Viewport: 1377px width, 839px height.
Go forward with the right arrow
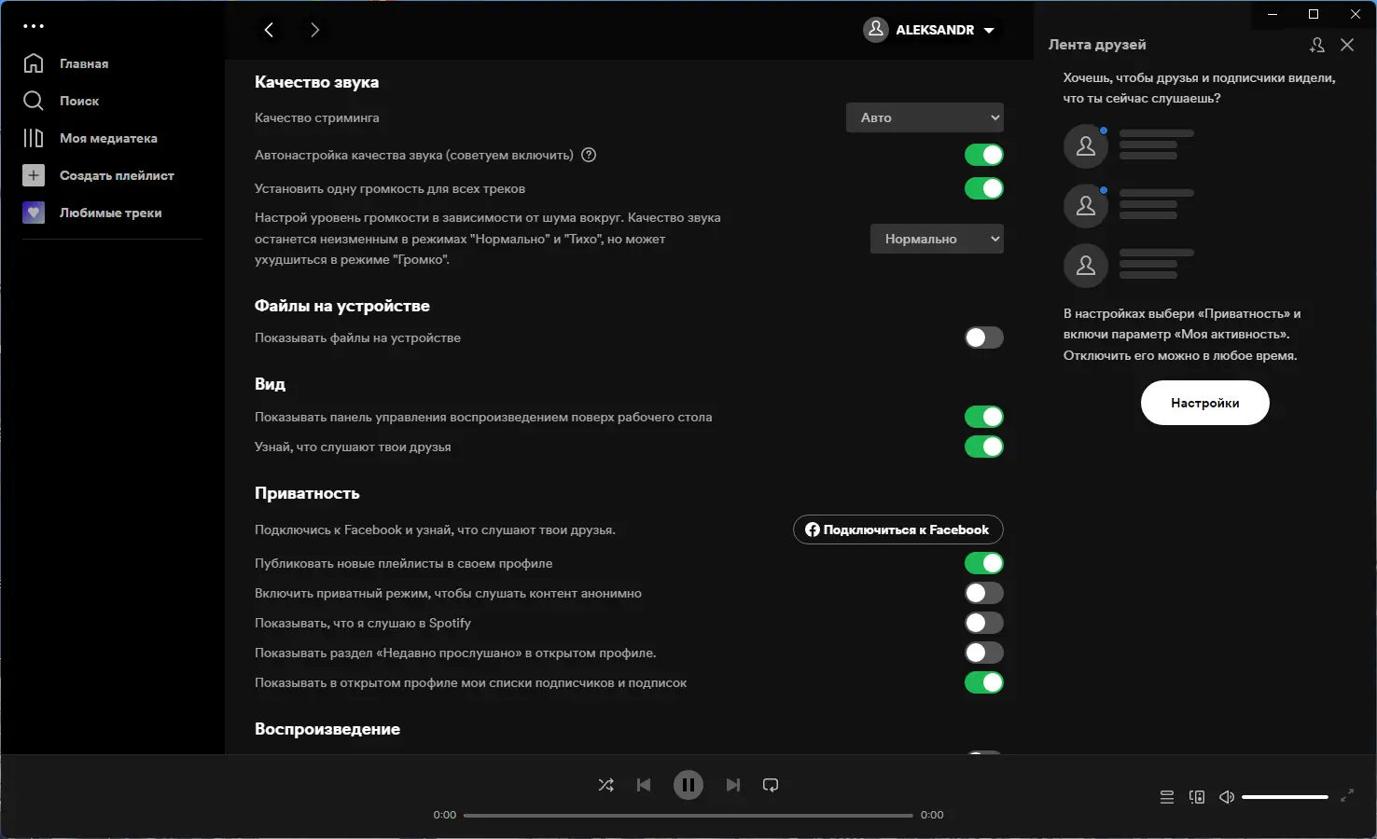314,30
